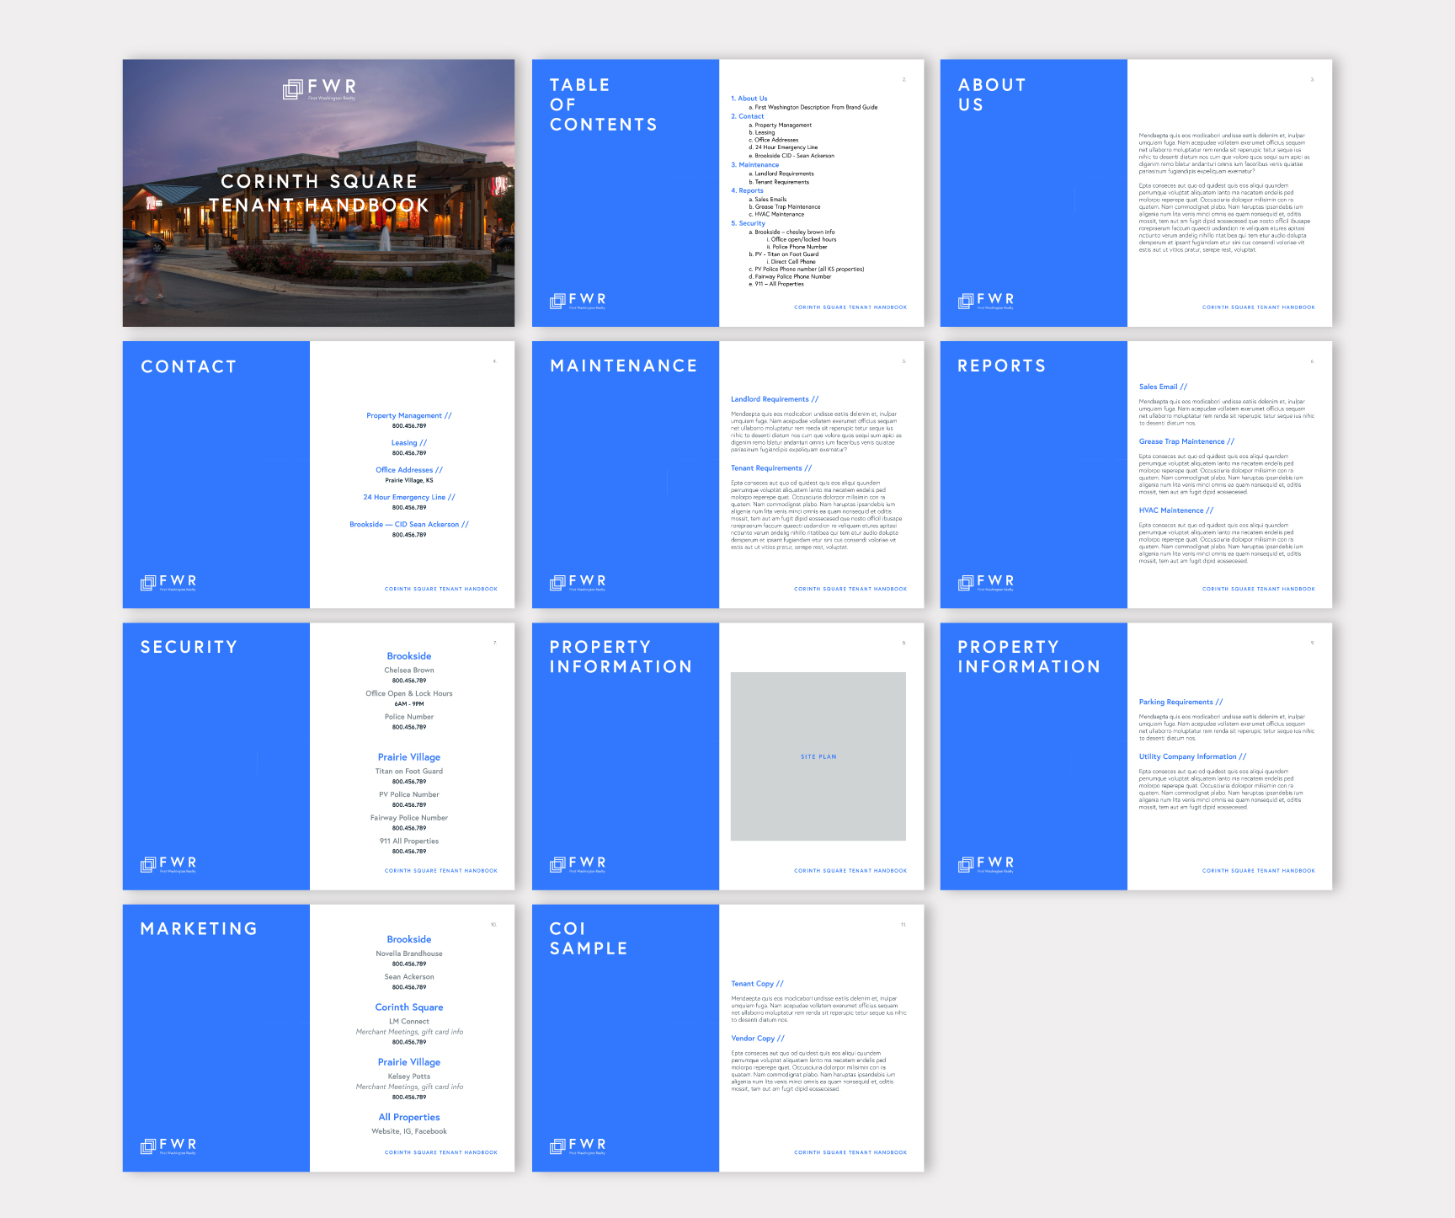1455x1218 pixels.
Task: Click the 'TABLE OF CONTENTS' page title
Action: coord(604,104)
